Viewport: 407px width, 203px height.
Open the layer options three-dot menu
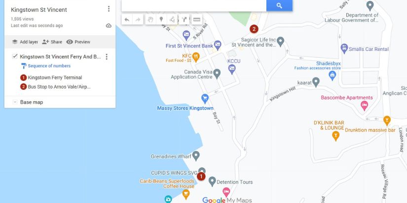tap(107, 57)
